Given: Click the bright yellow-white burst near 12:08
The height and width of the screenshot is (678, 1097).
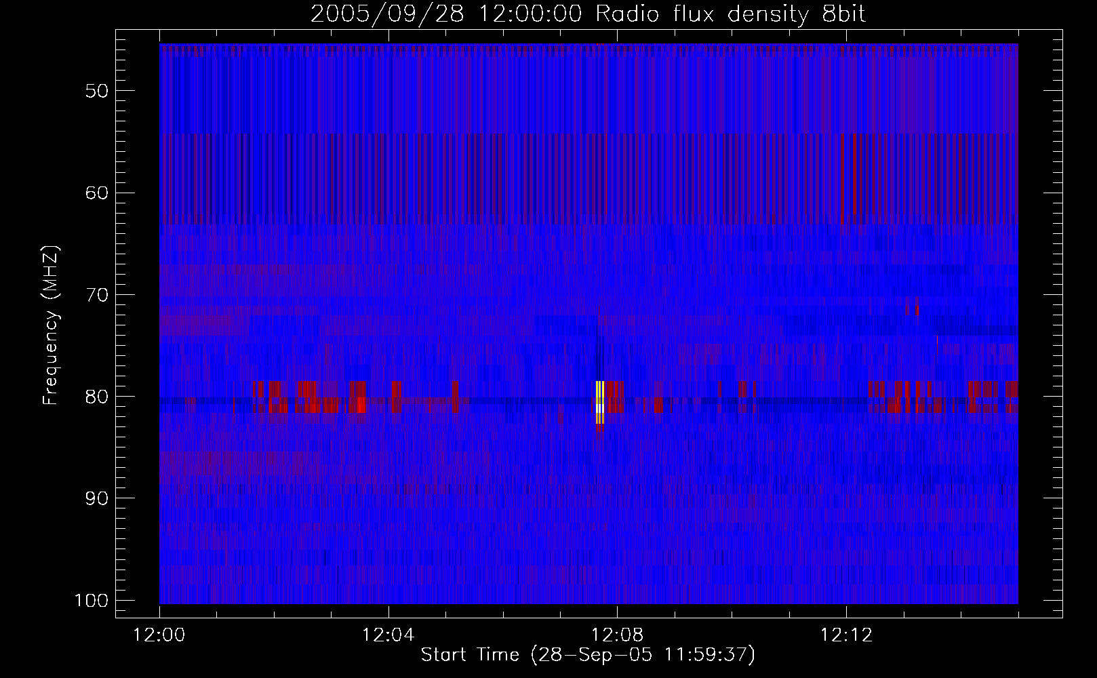Looking at the screenshot, I should click(600, 402).
